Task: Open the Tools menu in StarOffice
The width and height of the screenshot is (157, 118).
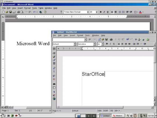Action: pyautogui.click(x=87, y=35)
